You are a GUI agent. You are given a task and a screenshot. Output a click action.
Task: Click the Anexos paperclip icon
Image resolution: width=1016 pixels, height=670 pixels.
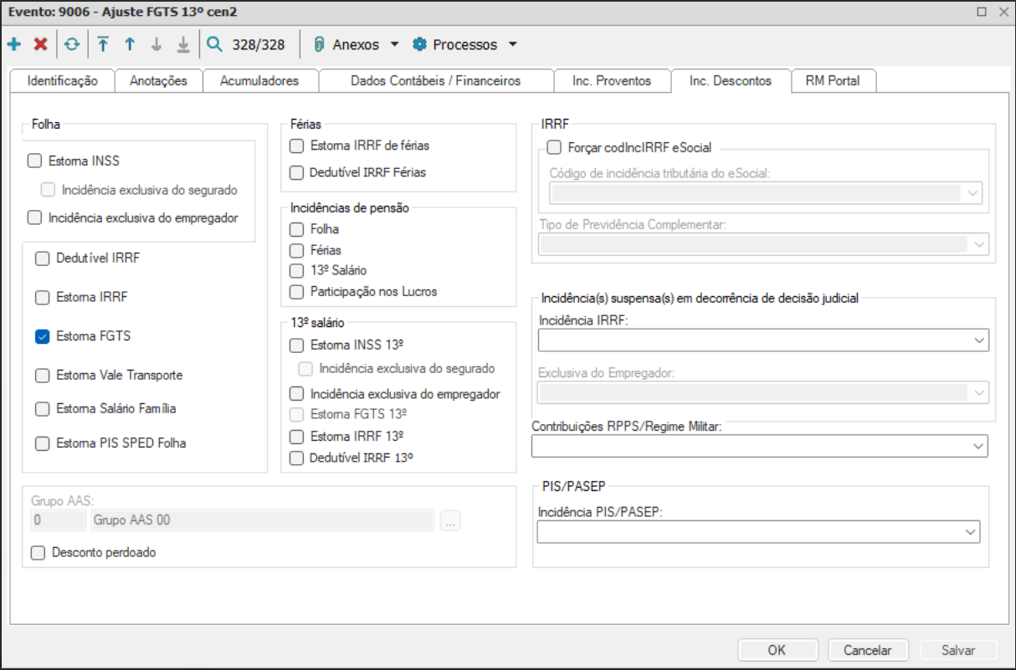point(319,44)
